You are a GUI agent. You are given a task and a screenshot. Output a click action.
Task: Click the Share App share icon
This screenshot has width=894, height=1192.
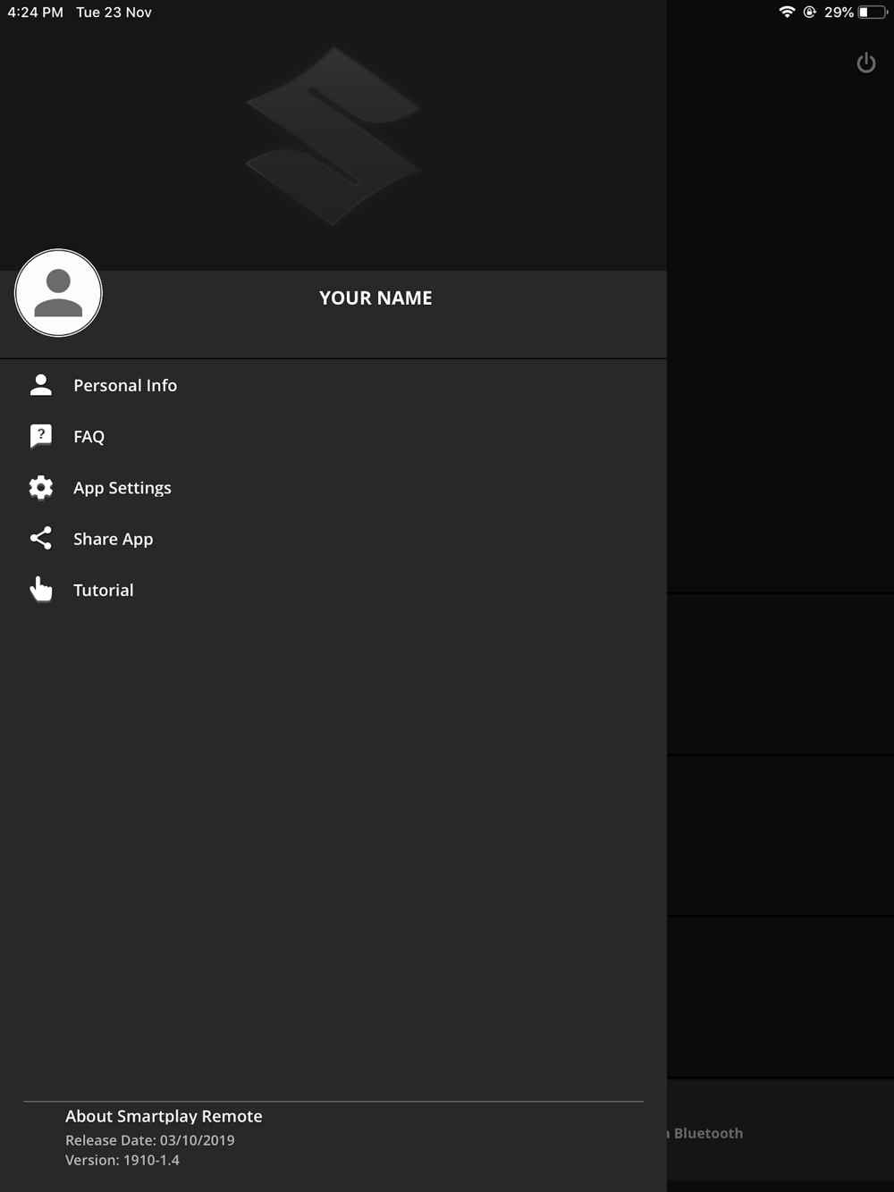click(41, 538)
